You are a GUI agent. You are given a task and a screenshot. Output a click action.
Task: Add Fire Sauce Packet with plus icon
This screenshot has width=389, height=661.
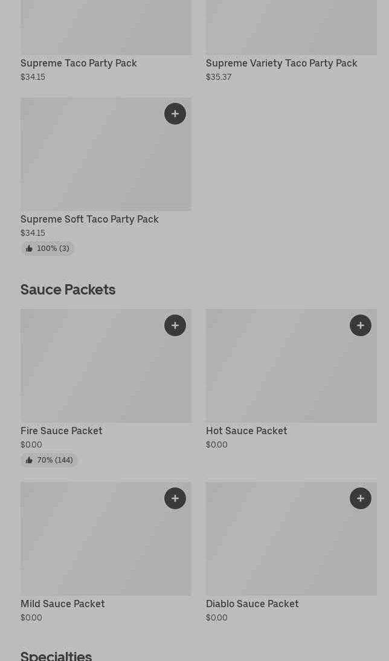[175, 325]
